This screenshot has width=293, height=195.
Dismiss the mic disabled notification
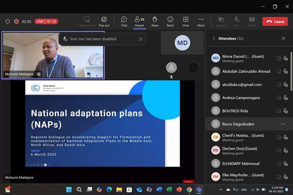[141, 39]
